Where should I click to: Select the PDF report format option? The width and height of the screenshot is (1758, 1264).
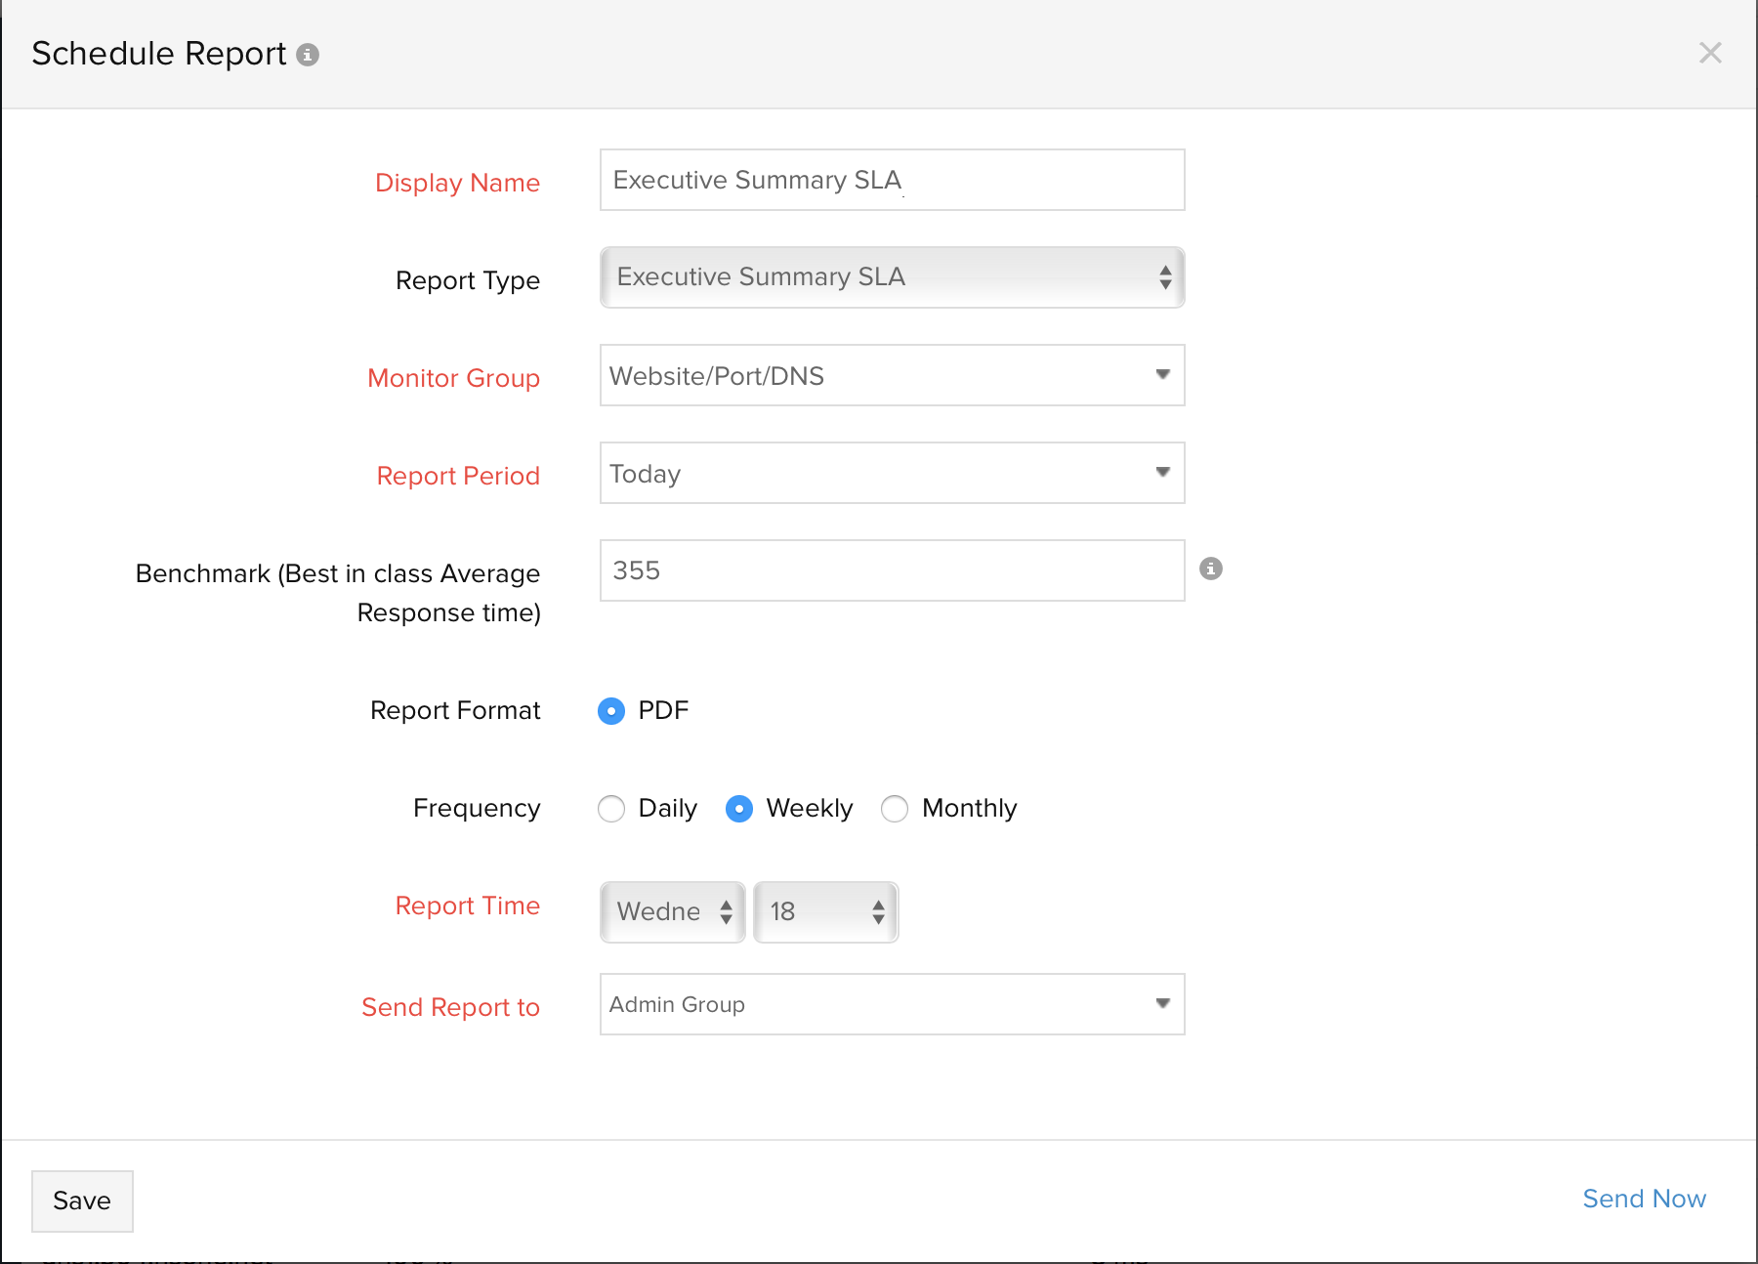coord(611,711)
